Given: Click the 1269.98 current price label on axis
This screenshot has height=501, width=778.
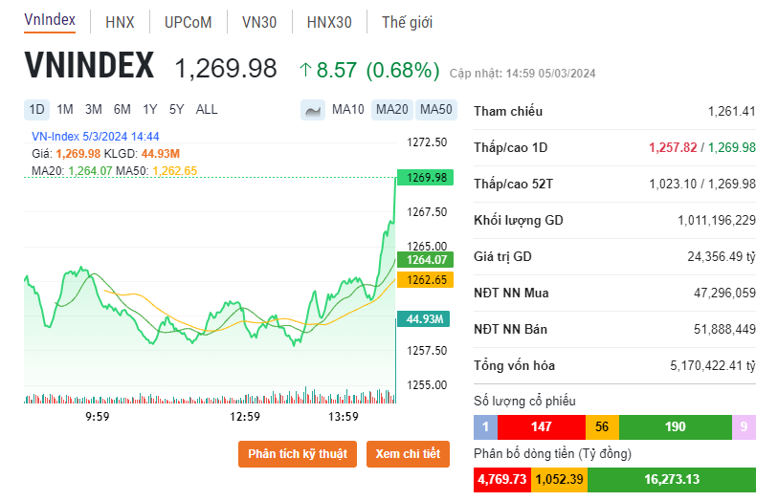Looking at the screenshot, I should (x=425, y=178).
